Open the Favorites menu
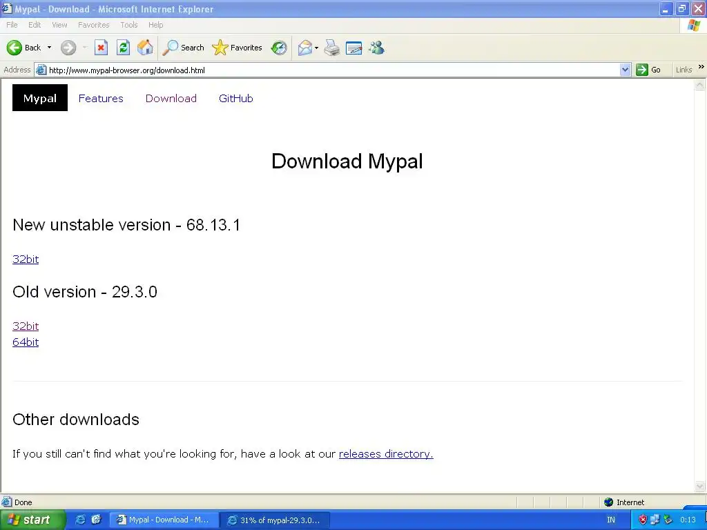Screen dimensions: 707x530 point(93,25)
